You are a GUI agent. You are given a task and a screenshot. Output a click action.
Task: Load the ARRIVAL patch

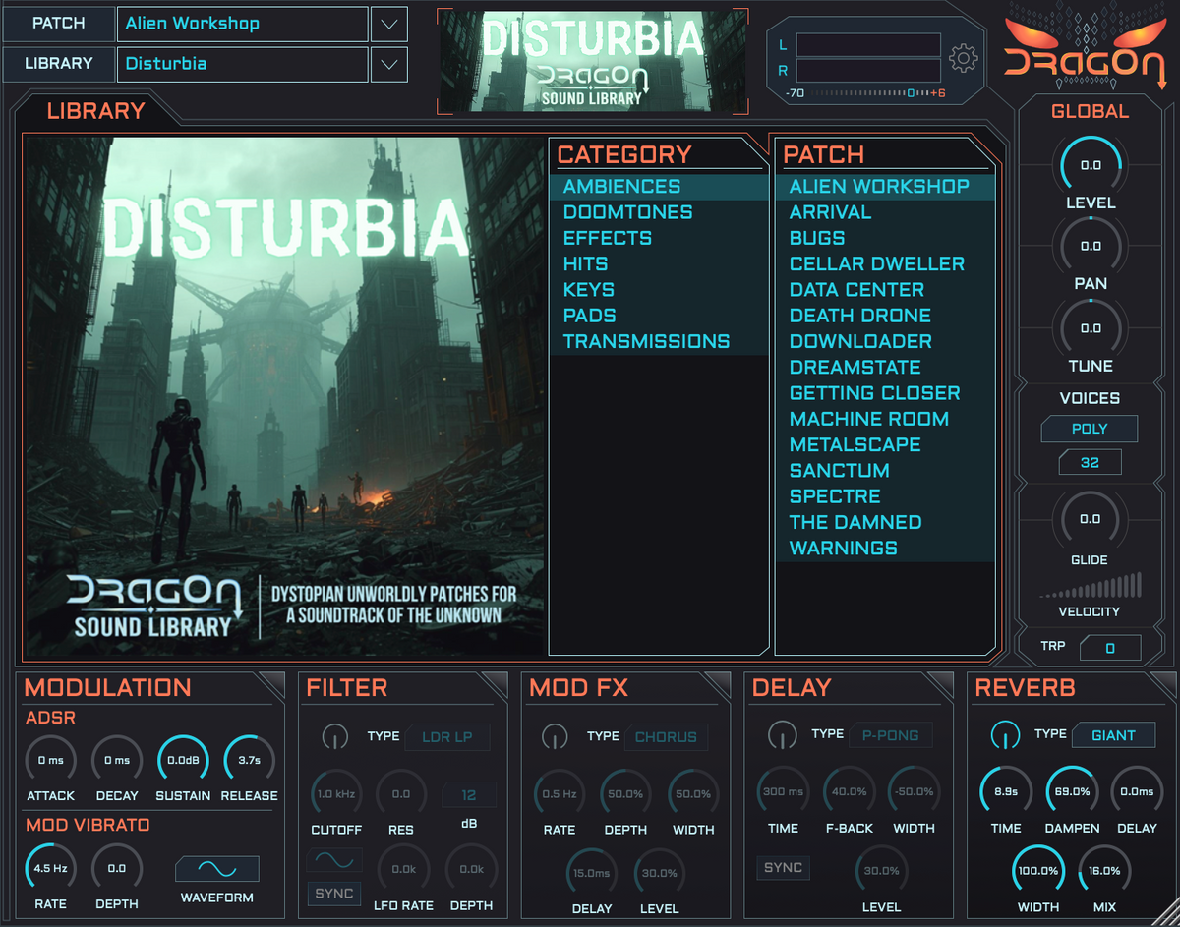tap(885, 212)
